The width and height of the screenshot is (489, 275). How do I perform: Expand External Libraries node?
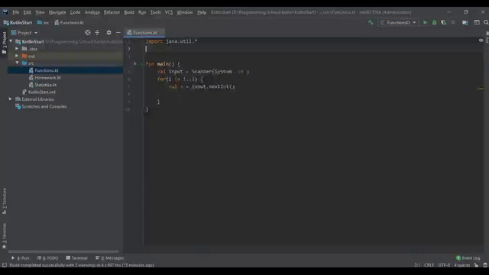[x=10, y=99]
